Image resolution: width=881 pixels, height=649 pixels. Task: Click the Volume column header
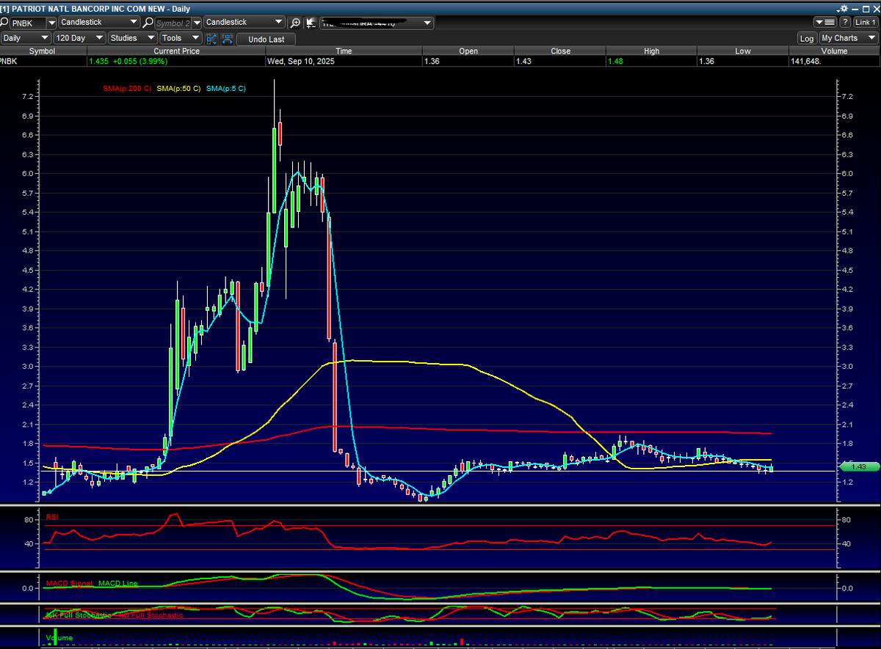[x=835, y=51]
